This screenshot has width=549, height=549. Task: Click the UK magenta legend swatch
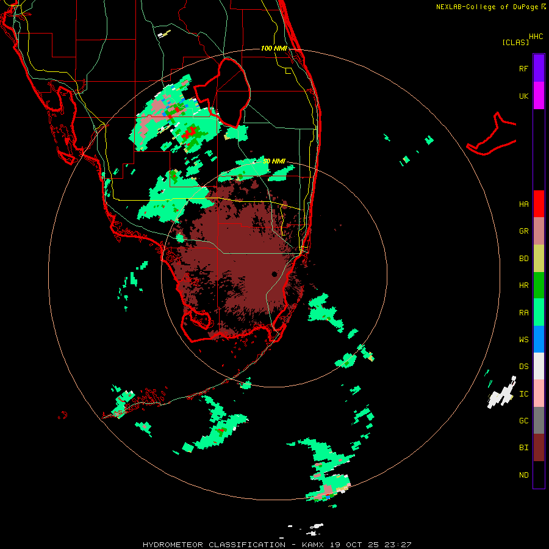click(539, 96)
